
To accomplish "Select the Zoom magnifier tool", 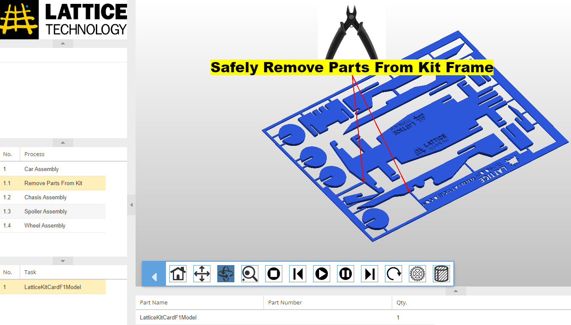I will coord(249,274).
